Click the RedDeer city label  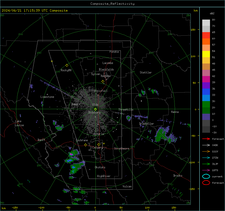pos(106,76)
